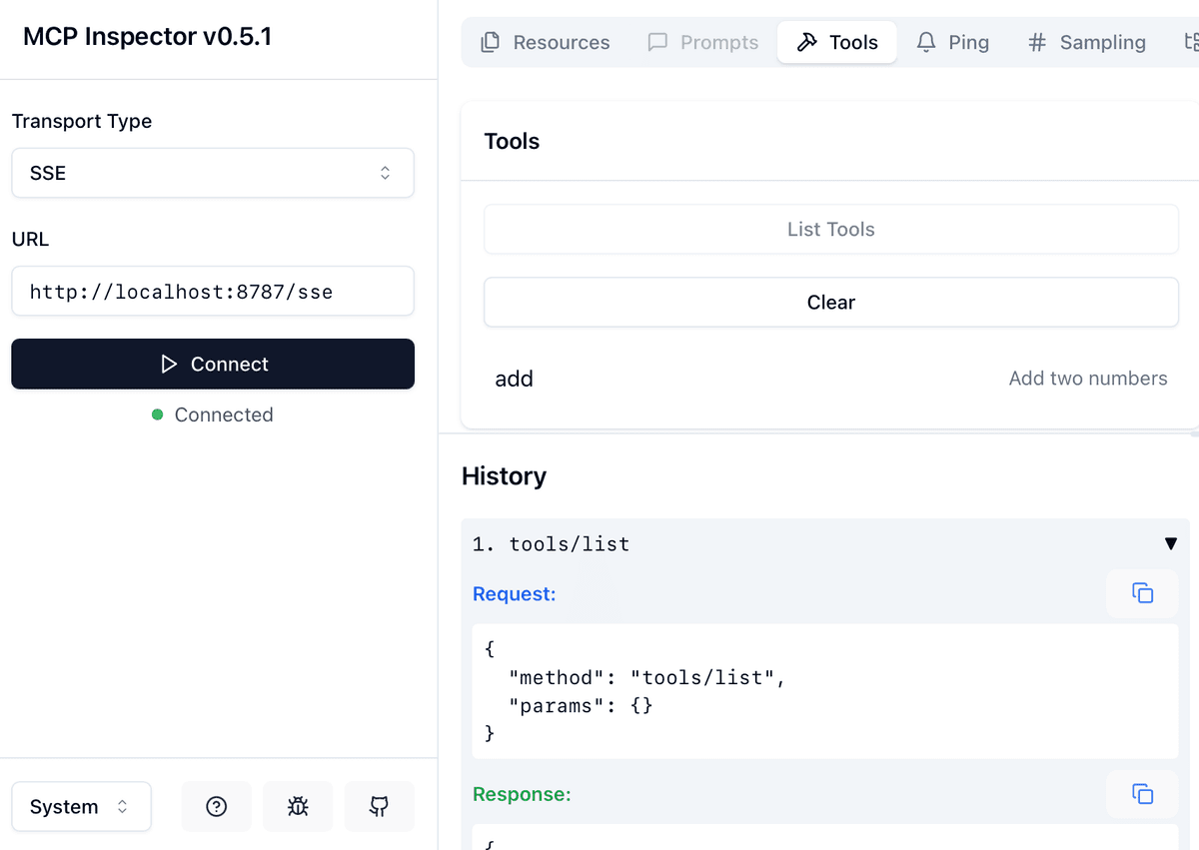Click the Connect button
Screen dimensions: 1199x850
213,364
